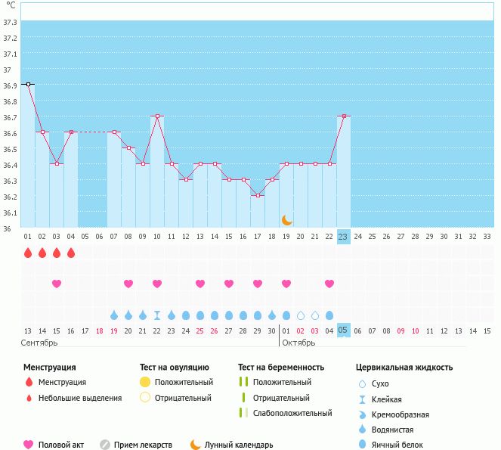Click the °C unit label
Viewport: 501px width, 450px height.
pos(11,5)
